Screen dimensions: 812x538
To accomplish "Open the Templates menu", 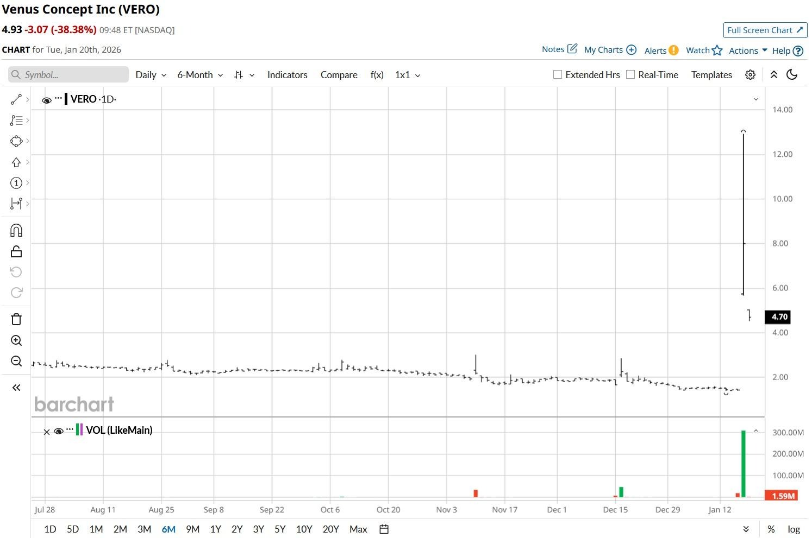I will [x=712, y=75].
